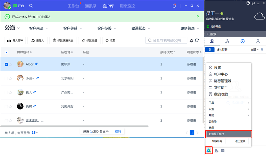266x155 pixels.
Task: Dismiss the green success banner
Action: (198, 16)
